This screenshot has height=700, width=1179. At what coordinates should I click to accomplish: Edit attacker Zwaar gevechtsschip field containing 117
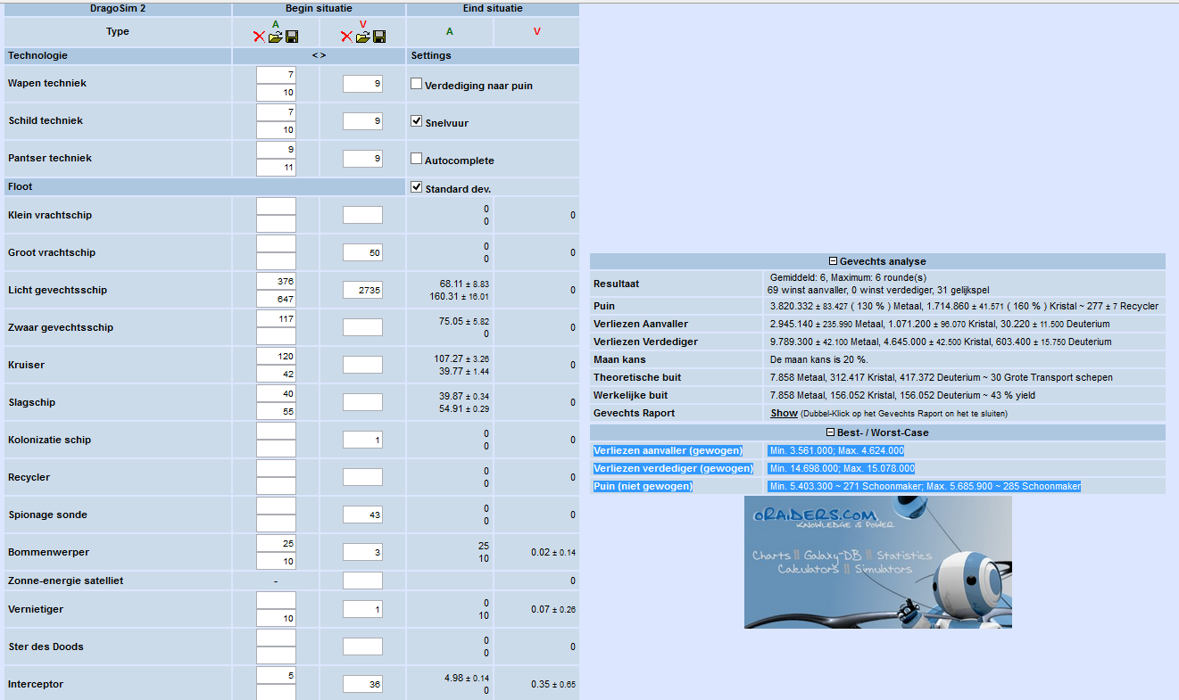click(x=276, y=318)
